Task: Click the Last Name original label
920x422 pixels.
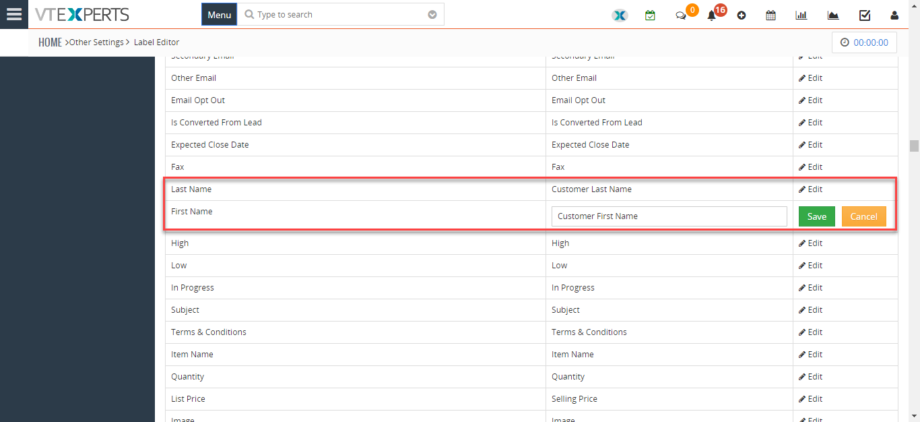Action: pyautogui.click(x=191, y=189)
